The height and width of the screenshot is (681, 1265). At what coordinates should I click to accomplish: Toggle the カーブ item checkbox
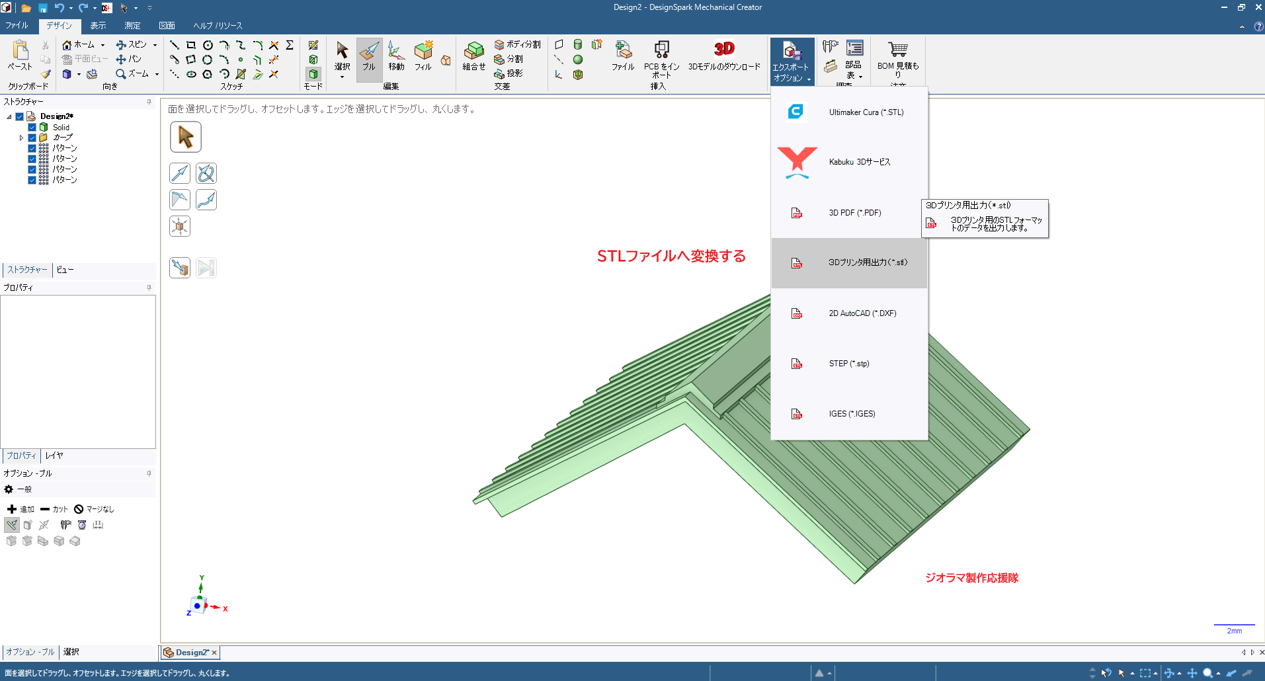coord(32,138)
